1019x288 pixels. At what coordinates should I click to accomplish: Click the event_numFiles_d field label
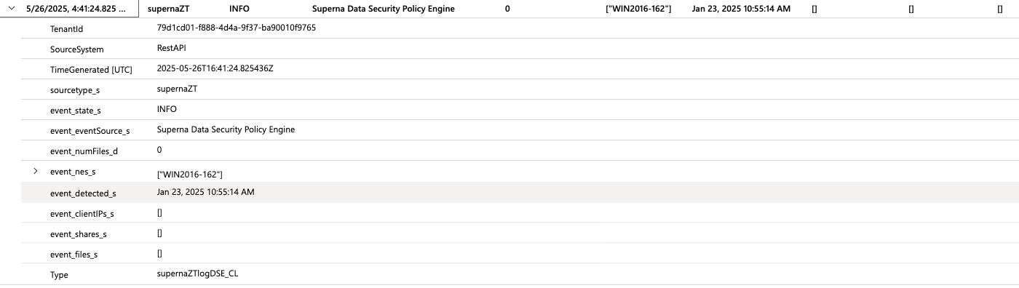(84, 151)
